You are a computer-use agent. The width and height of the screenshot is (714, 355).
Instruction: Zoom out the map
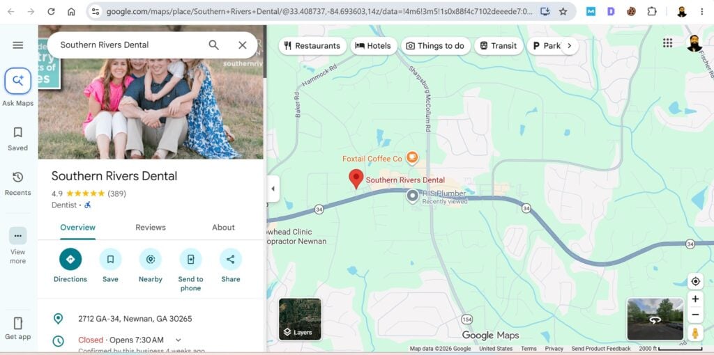click(695, 315)
